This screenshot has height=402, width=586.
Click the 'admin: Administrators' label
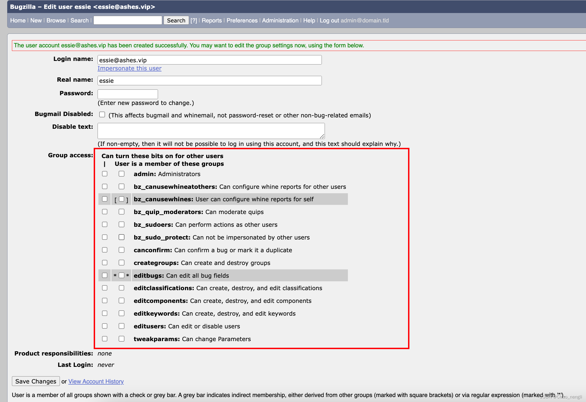coord(167,174)
